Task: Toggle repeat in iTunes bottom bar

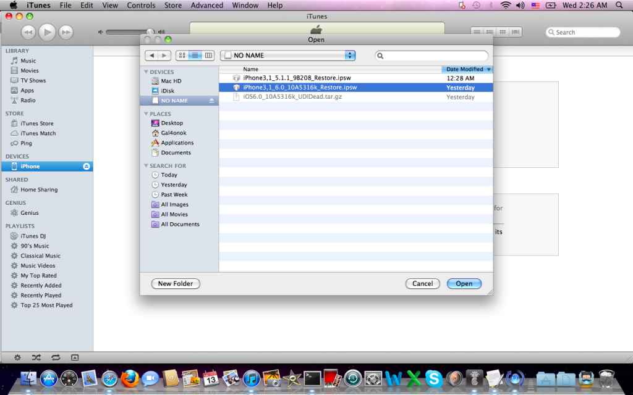Action: (x=56, y=357)
